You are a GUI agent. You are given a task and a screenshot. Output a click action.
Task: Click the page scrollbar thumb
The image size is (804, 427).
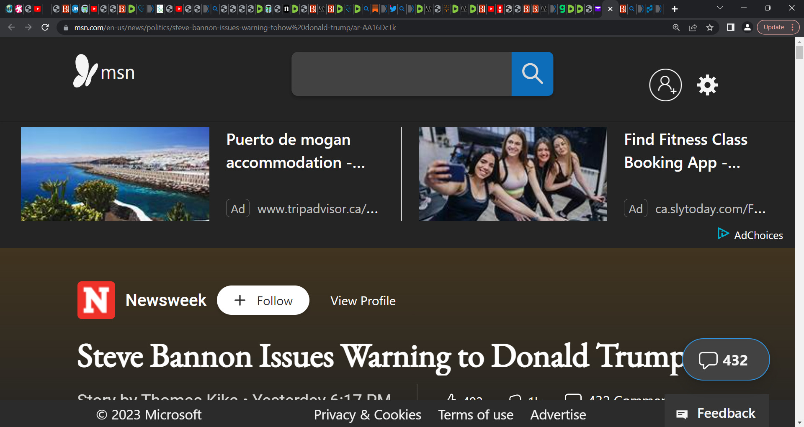[799, 53]
